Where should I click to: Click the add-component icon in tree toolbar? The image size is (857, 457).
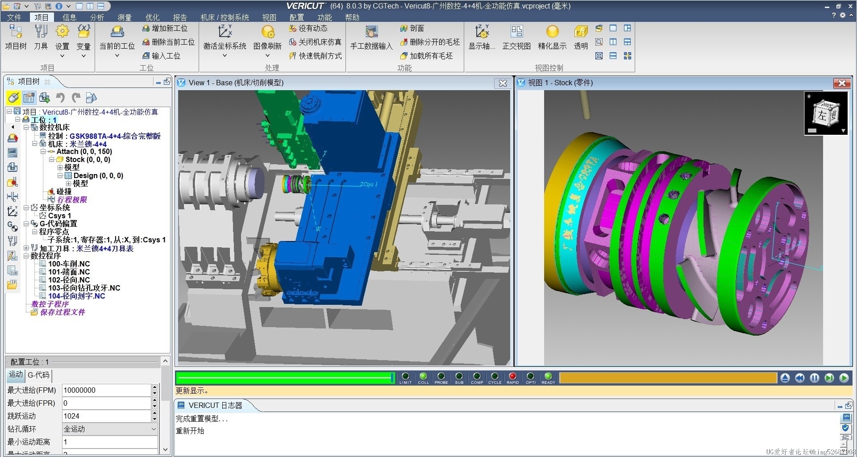(45, 98)
